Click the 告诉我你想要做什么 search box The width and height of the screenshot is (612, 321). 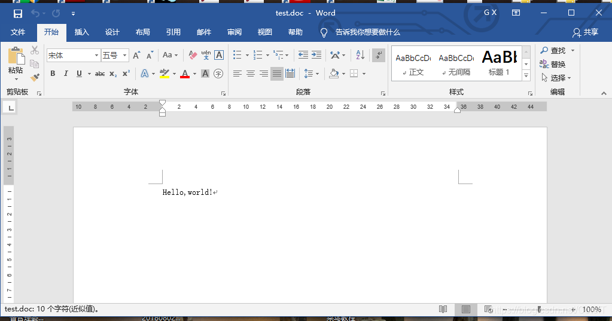368,32
